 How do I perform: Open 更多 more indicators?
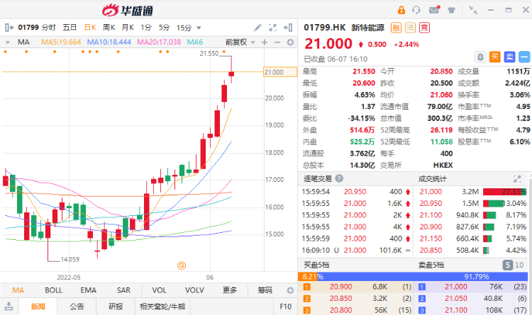pos(230,290)
